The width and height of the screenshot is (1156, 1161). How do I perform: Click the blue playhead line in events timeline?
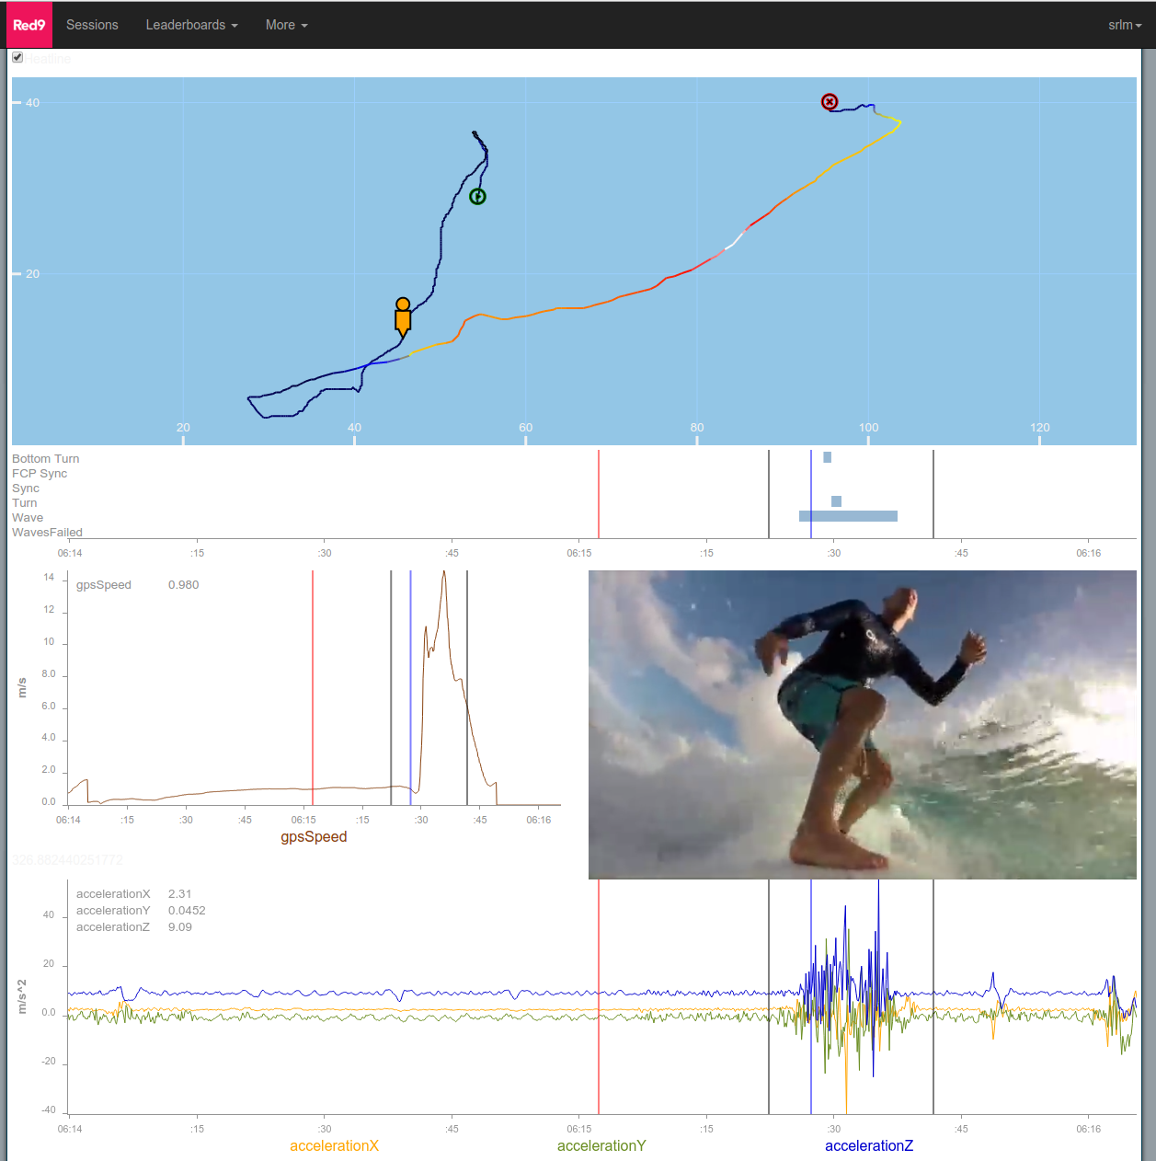click(x=811, y=494)
